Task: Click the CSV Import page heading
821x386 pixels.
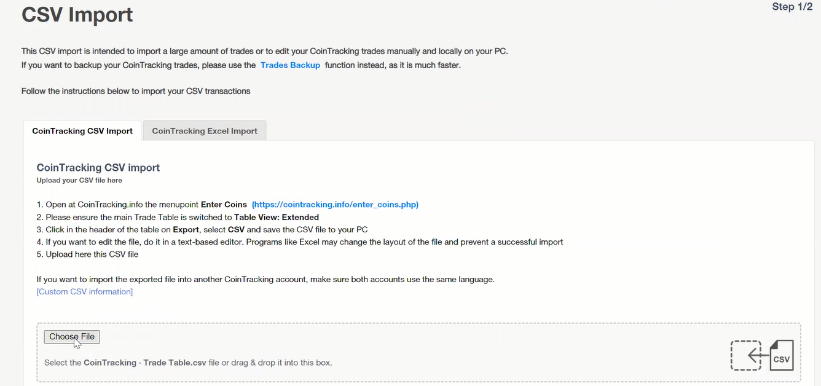Action: pyautogui.click(x=77, y=15)
